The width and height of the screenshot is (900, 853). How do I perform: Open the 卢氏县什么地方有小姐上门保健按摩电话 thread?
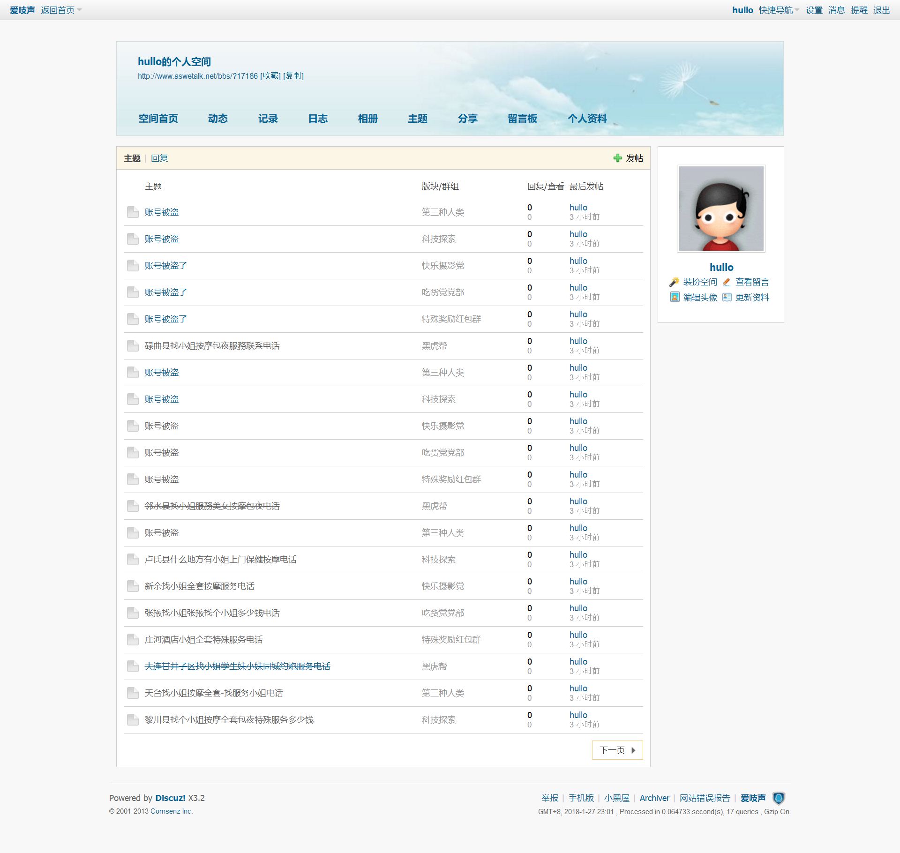click(x=221, y=560)
